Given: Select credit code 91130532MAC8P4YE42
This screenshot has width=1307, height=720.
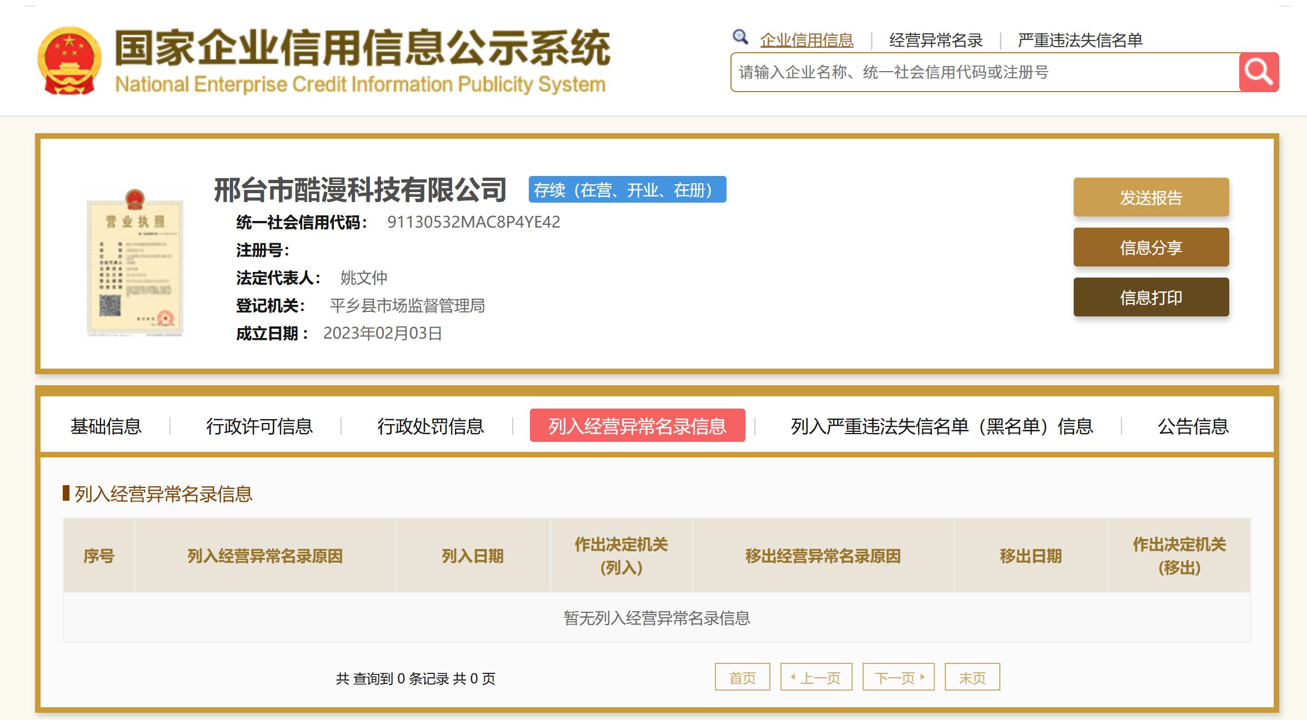Looking at the screenshot, I should pyautogui.click(x=474, y=222).
